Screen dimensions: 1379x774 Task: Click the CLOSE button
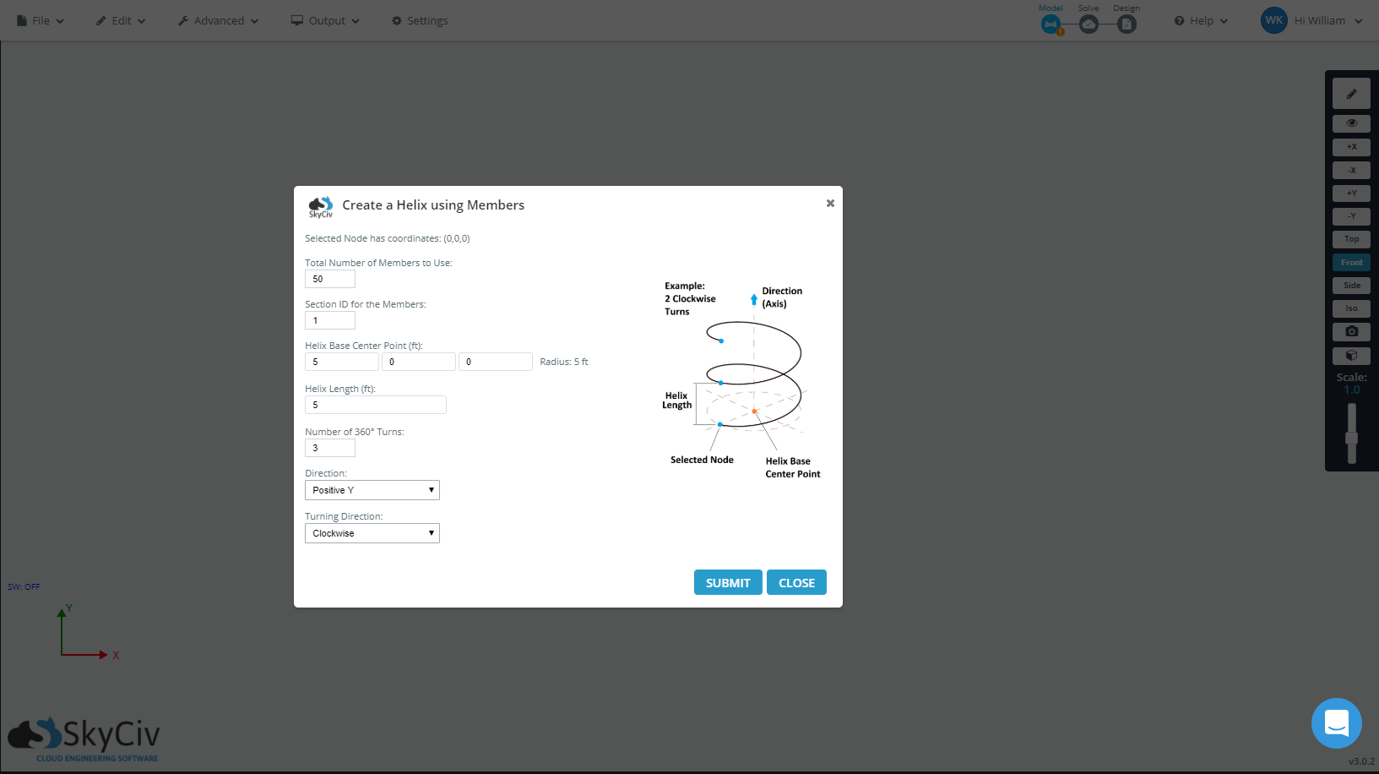coord(796,582)
